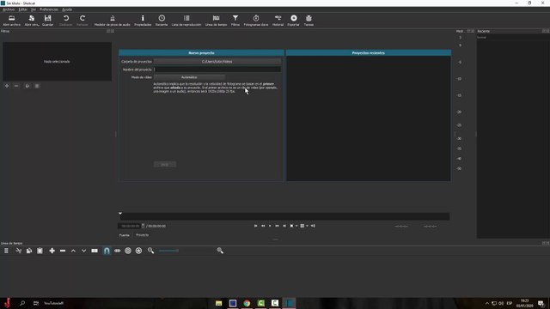This screenshot has width=550, height=309.
Task: Open the Modo de vídeo Automático dropdown
Action: click(189, 77)
